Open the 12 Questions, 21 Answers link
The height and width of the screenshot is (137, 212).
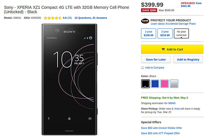pos(91,18)
